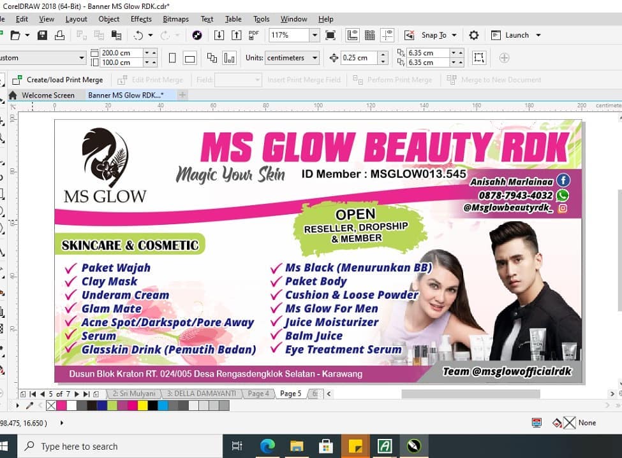This screenshot has height=458, width=622.
Task: Set portrait page orientation
Action: pyautogui.click(x=172, y=58)
